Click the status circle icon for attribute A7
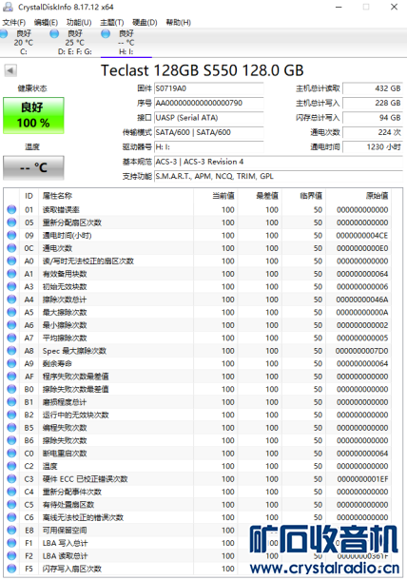The image size is (407, 580). [11, 338]
